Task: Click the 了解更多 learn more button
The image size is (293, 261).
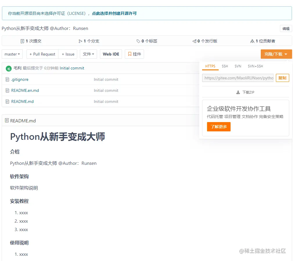Action: [x=219, y=127]
